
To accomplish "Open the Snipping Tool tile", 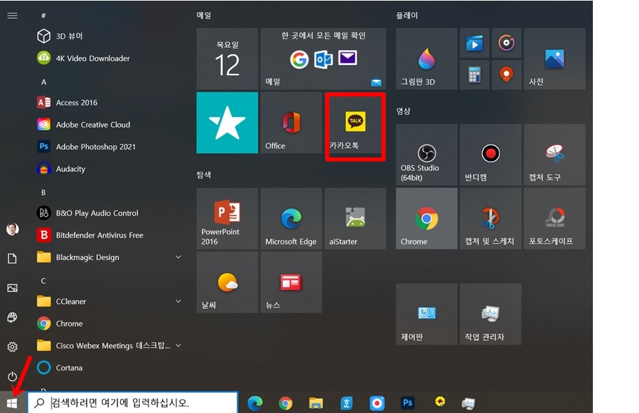I will click(555, 155).
